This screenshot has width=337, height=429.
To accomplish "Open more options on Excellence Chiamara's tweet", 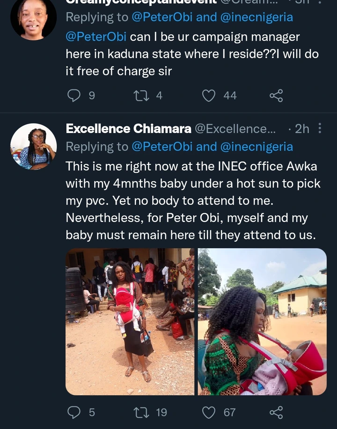I will point(320,128).
